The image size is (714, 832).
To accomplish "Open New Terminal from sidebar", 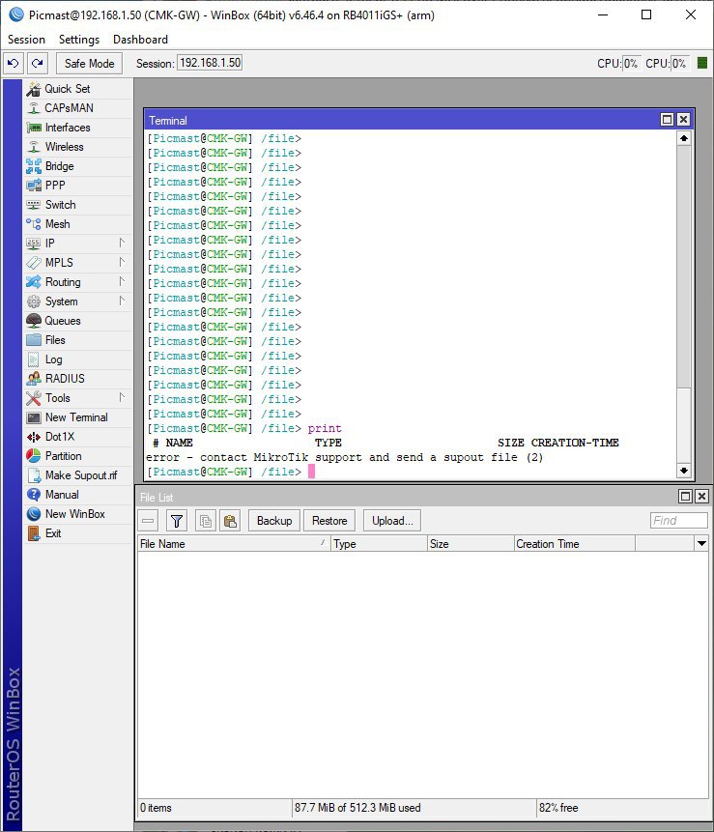I will 76,417.
